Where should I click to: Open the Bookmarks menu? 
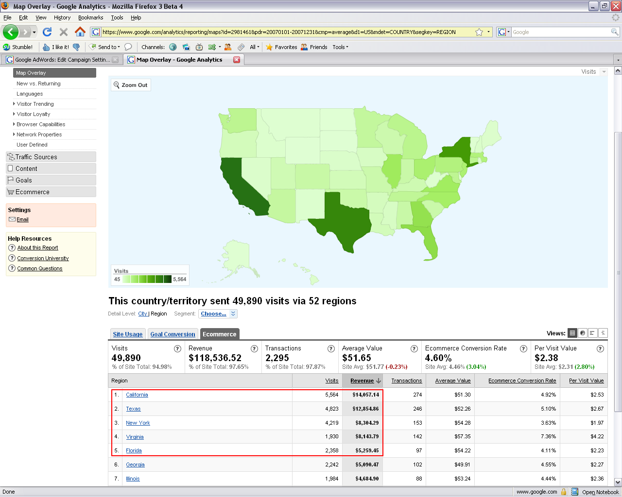coord(90,17)
